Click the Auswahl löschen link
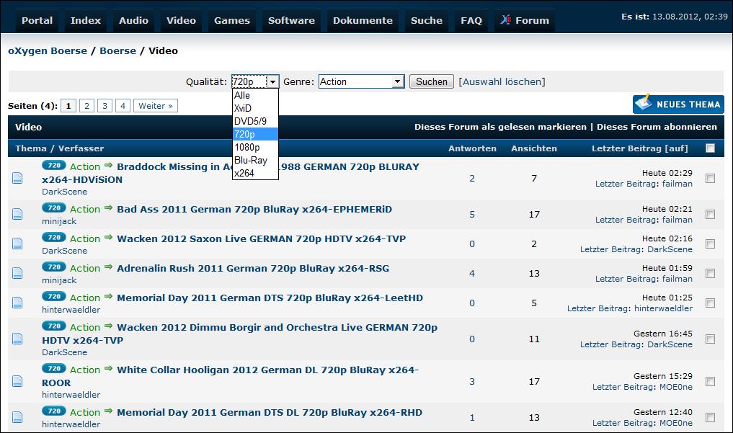 point(502,82)
